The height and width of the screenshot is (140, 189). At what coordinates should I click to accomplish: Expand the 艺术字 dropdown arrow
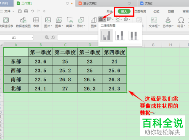pyautogui.click(x=173, y=26)
